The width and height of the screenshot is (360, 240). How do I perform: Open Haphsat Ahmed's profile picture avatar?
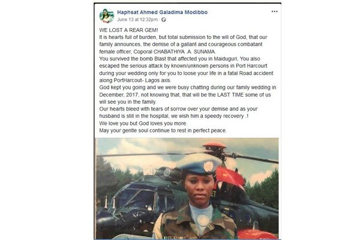107,16
